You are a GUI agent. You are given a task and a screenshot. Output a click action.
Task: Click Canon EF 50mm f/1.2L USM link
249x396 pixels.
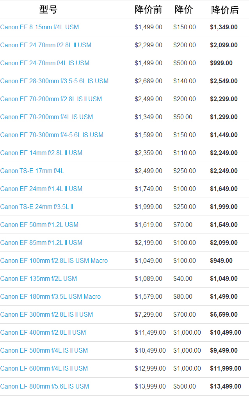click(39, 225)
